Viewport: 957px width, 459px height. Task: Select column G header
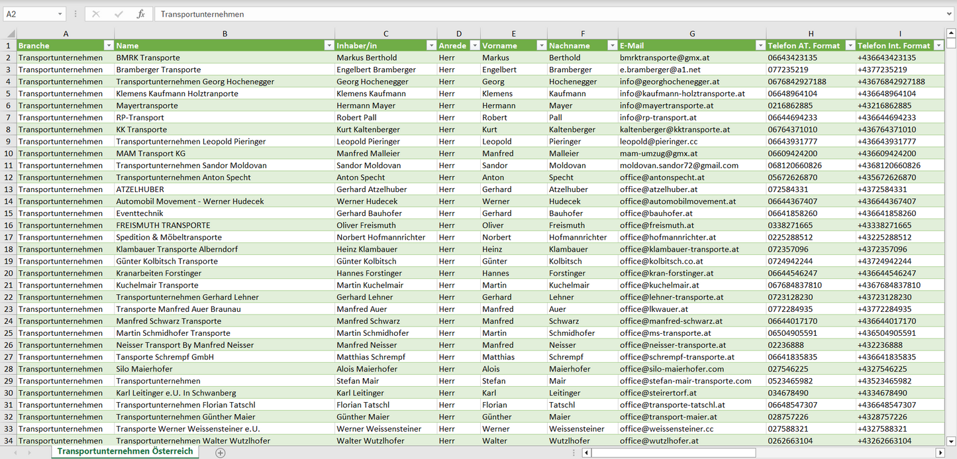(x=692, y=33)
